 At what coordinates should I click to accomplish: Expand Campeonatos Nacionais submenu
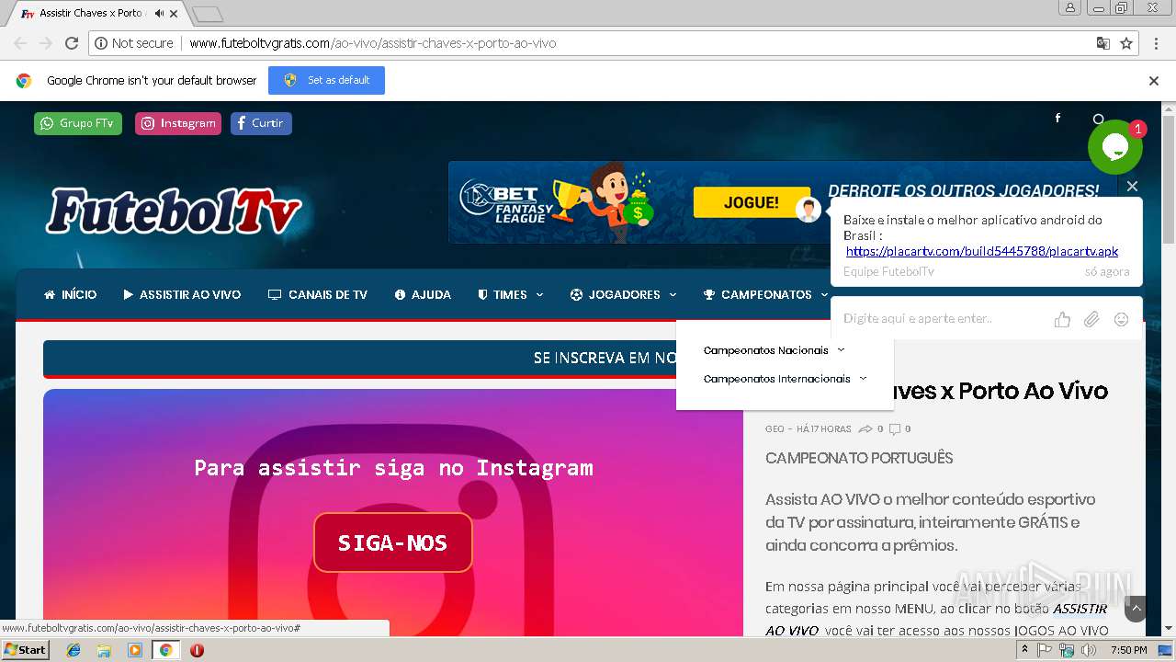(x=775, y=350)
